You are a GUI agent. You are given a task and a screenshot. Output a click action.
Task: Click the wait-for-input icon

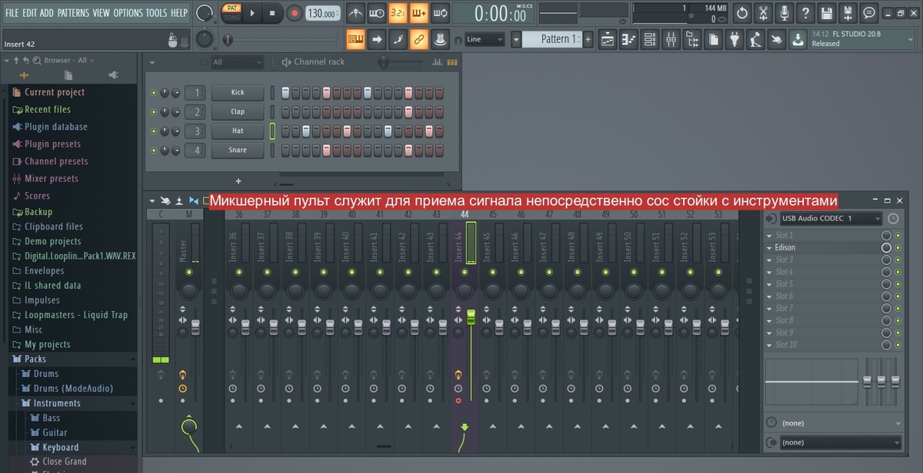377,13
